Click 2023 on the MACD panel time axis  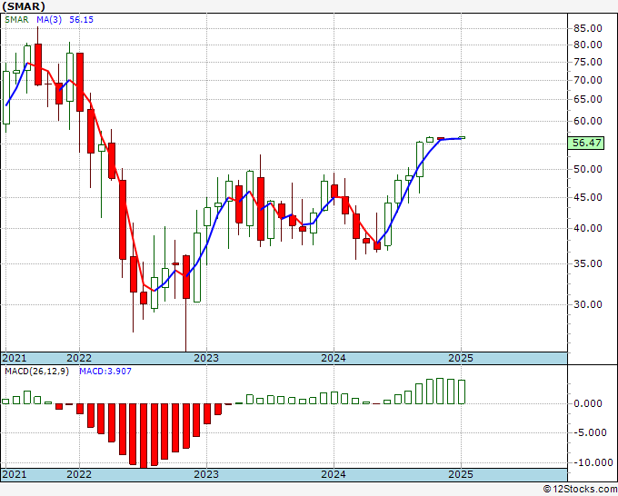[206, 474]
